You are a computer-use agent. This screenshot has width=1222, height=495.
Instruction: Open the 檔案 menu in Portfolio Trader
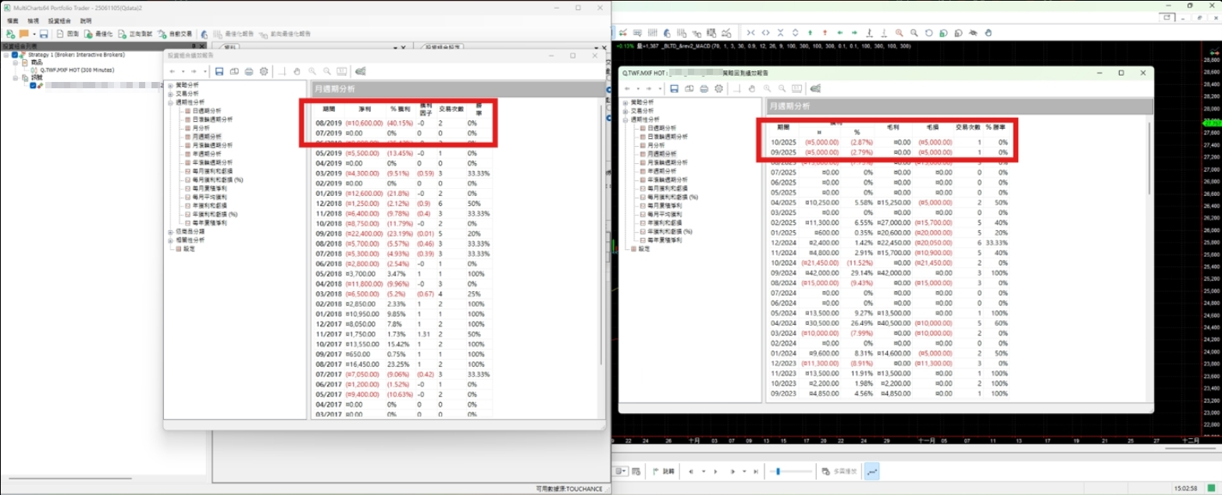coord(12,21)
